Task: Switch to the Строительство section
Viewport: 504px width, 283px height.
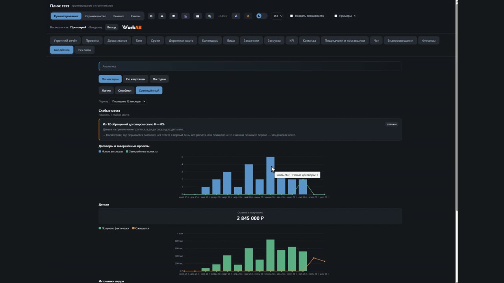Action: 96,16
